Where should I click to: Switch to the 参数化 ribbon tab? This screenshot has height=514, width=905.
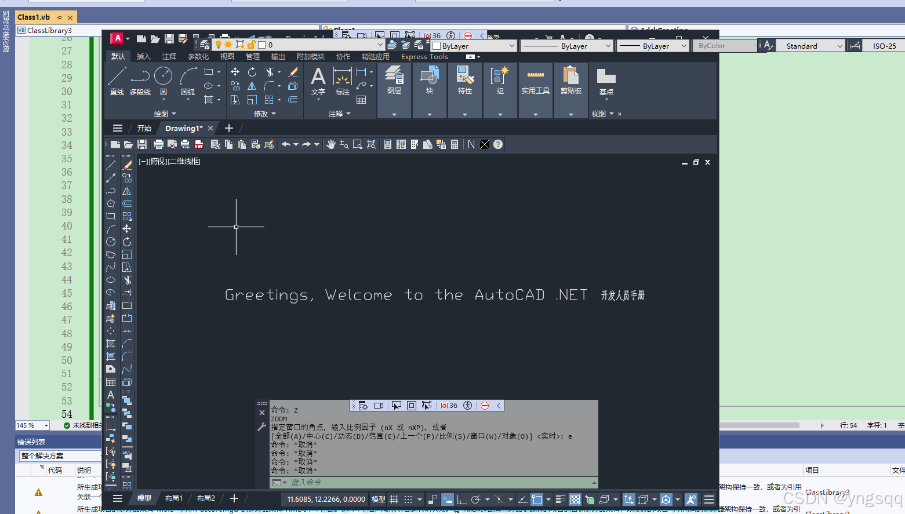198,57
